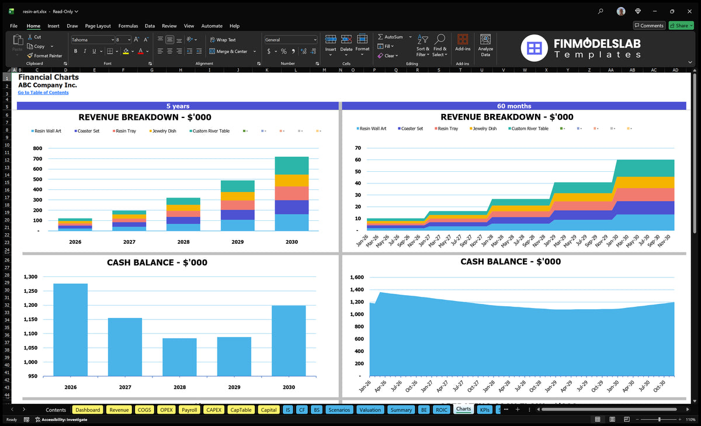Click Analyze Data

tap(485, 44)
